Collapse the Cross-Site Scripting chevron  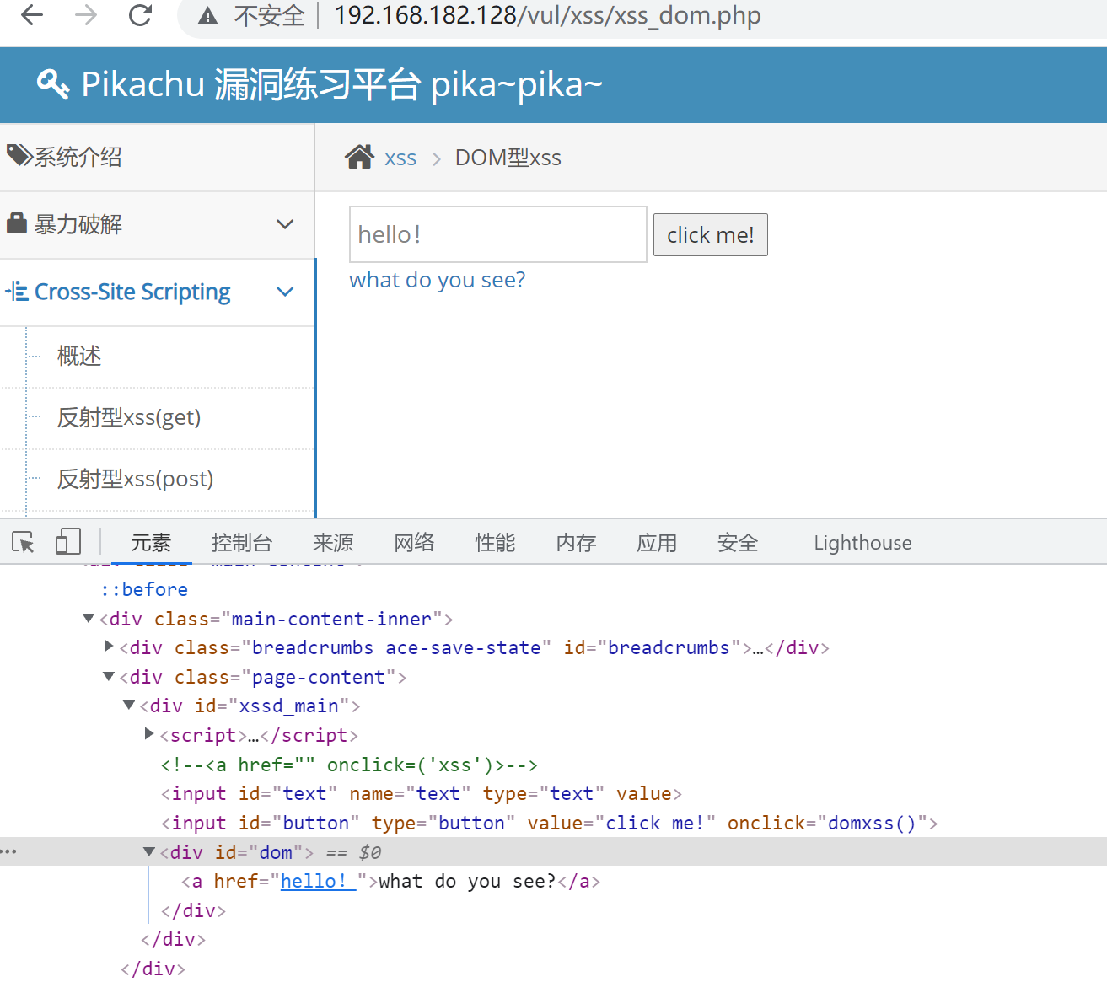[285, 292]
